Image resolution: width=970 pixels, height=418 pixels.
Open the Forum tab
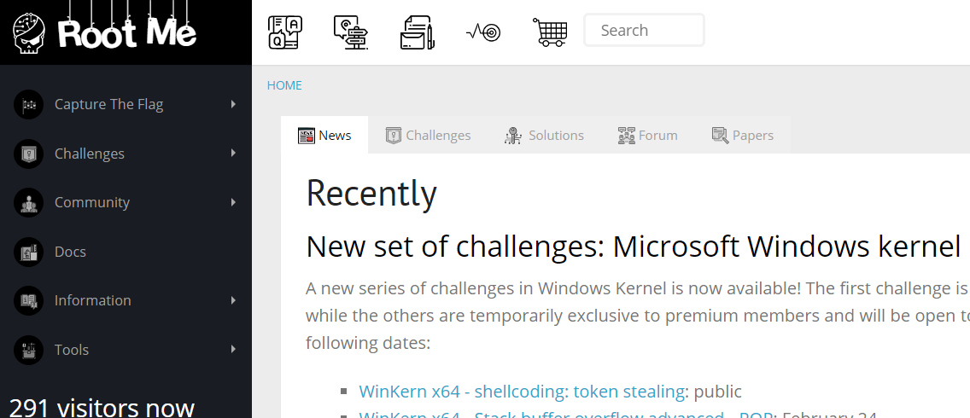point(648,135)
